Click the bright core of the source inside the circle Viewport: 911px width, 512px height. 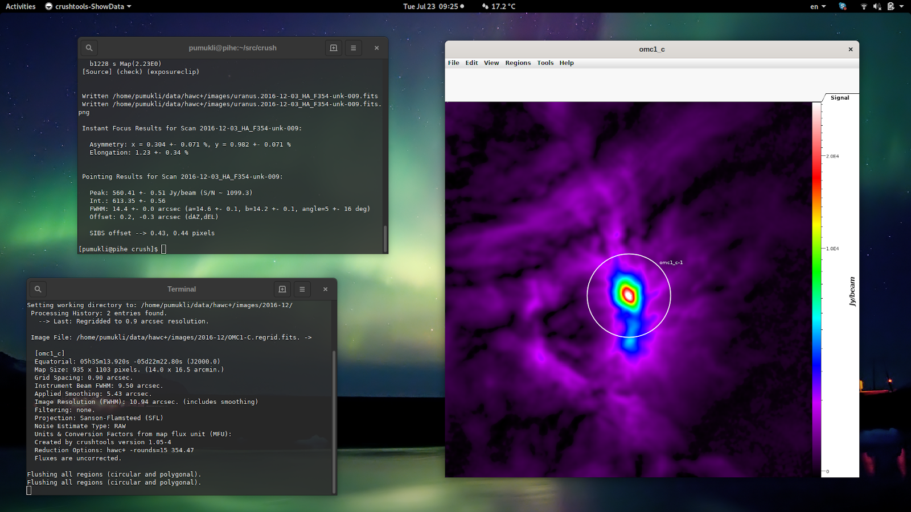click(629, 295)
